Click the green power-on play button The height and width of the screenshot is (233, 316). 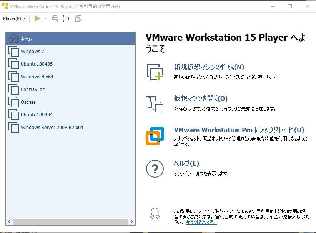[x=38, y=18]
